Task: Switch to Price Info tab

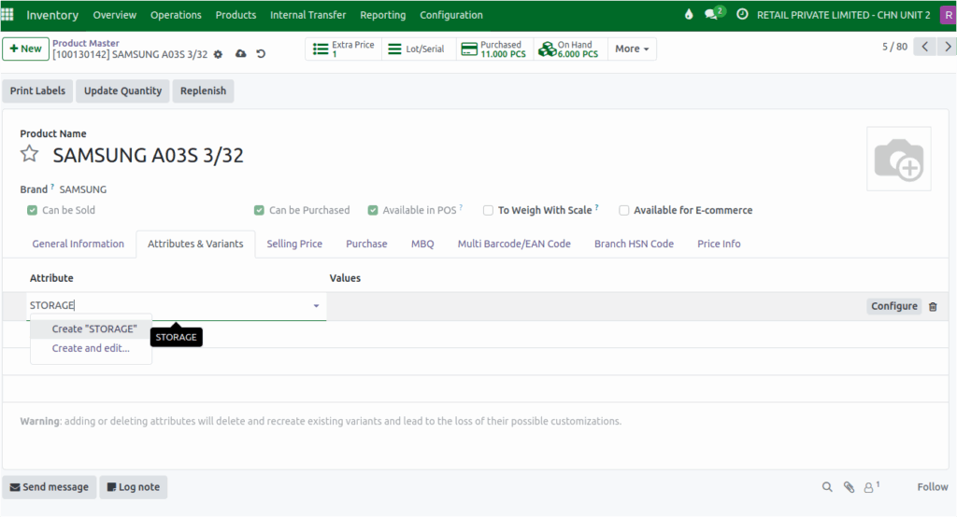Action: pos(719,244)
